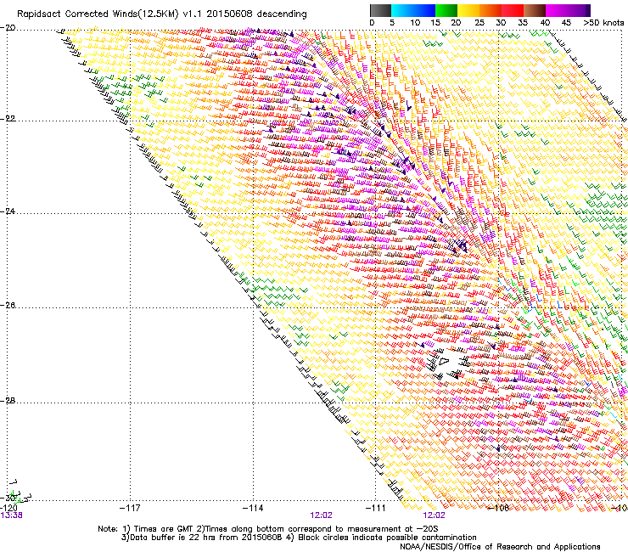Pick the magenta 40-45 knots legend swatch
Image resolution: width=628 pixels, height=552 pixels.
click(x=557, y=10)
